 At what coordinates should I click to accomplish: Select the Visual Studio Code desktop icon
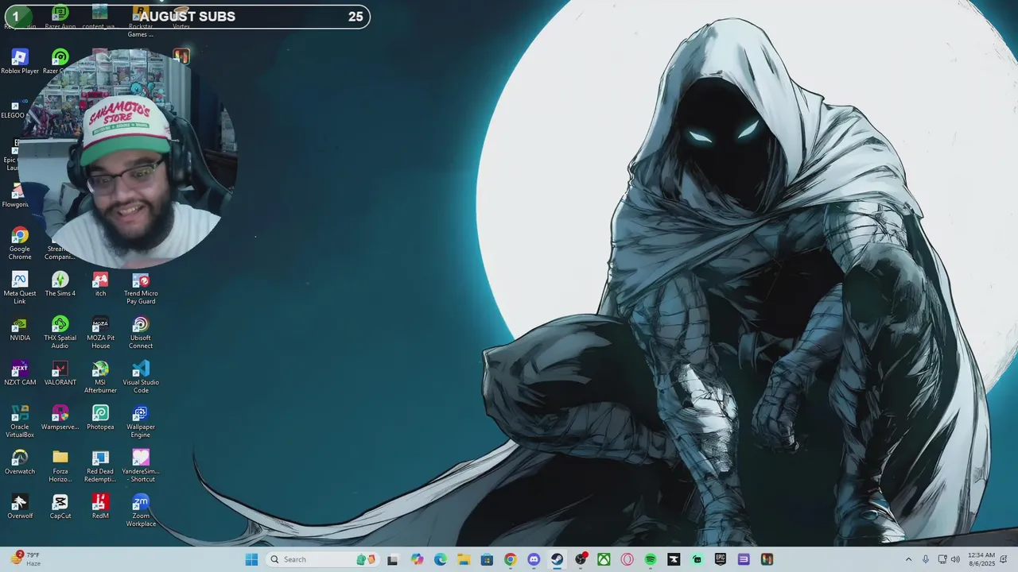[x=141, y=377]
